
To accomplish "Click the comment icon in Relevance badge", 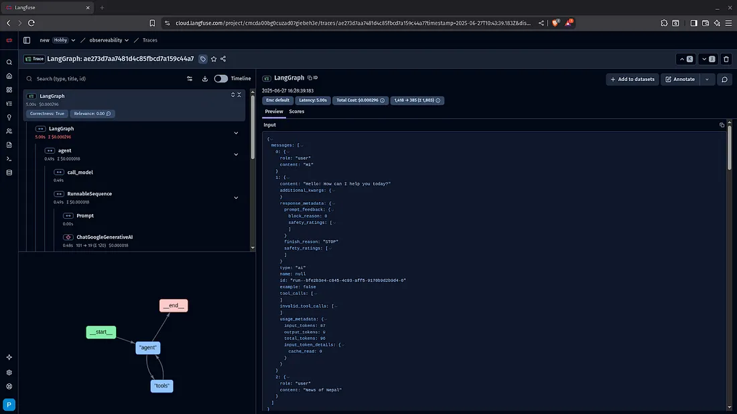I will pos(109,114).
